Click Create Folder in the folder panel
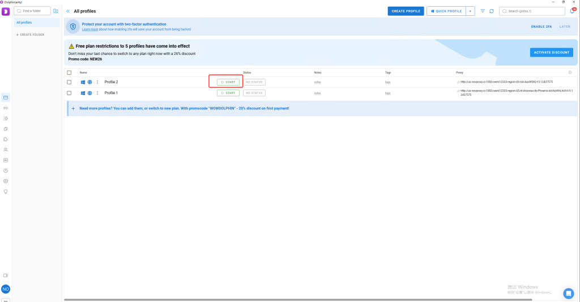This screenshot has width=580, height=302. coord(30,35)
